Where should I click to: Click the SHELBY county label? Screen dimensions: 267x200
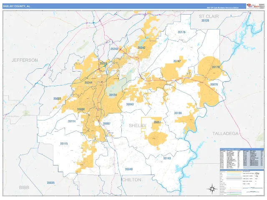(138, 125)
